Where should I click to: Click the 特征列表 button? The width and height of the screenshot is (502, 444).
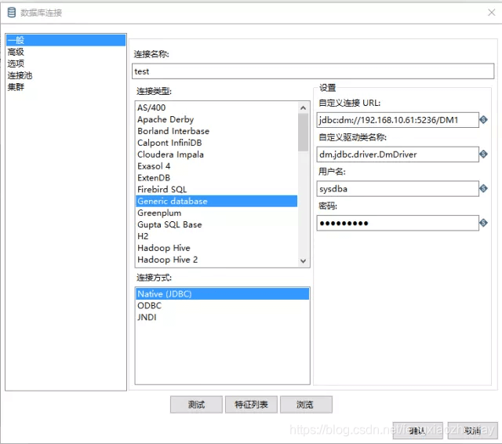[x=251, y=405]
